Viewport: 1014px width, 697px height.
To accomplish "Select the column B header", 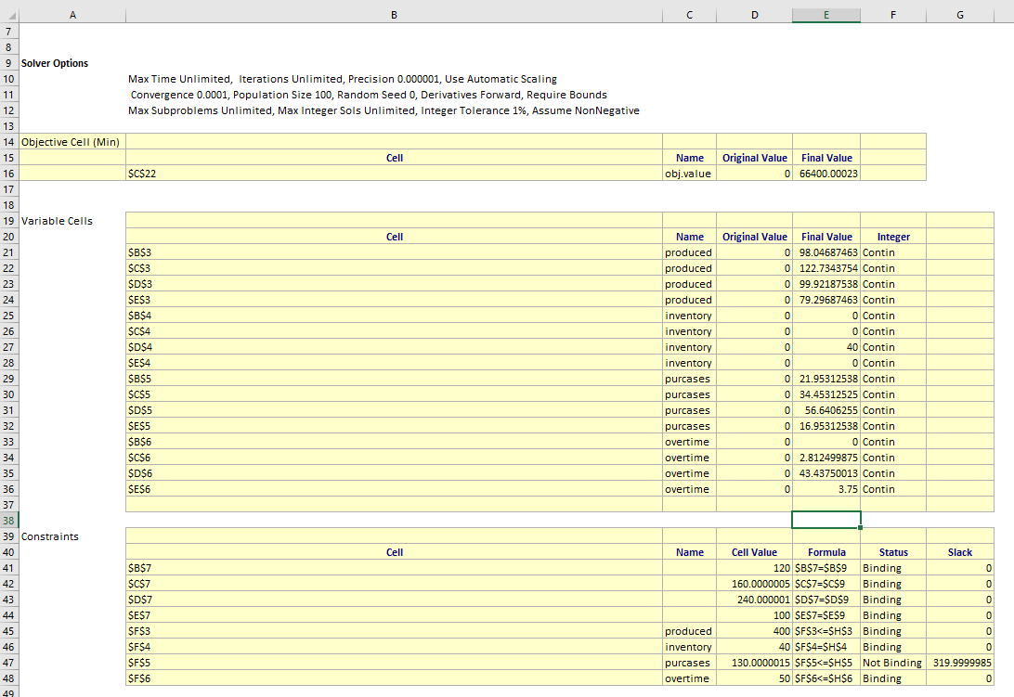I will 394,14.
